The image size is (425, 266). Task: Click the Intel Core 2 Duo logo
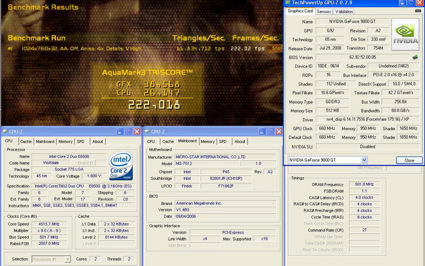coord(121,166)
